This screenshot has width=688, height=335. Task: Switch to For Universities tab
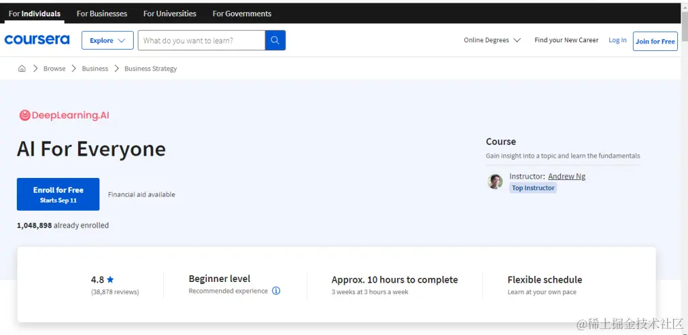click(170, 13)
